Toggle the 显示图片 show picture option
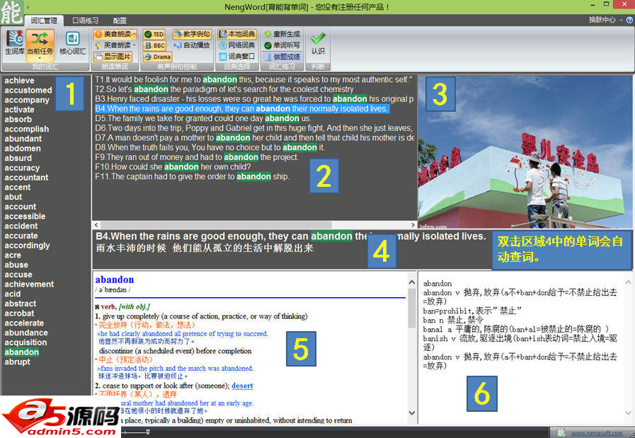Image resolution: width=635 pixels, height=438 pixels. tap(113, 57)
